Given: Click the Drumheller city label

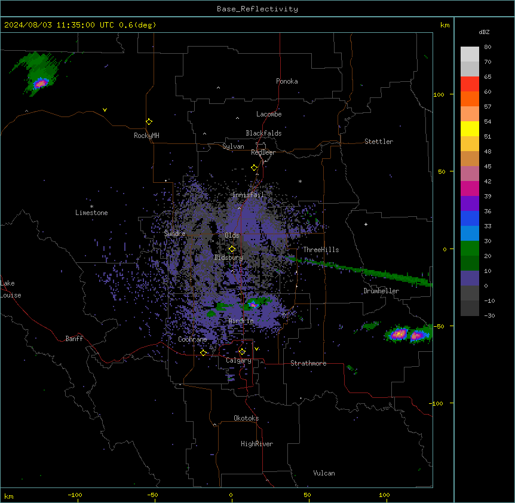Looking at the screenshot, I should 381,291.
